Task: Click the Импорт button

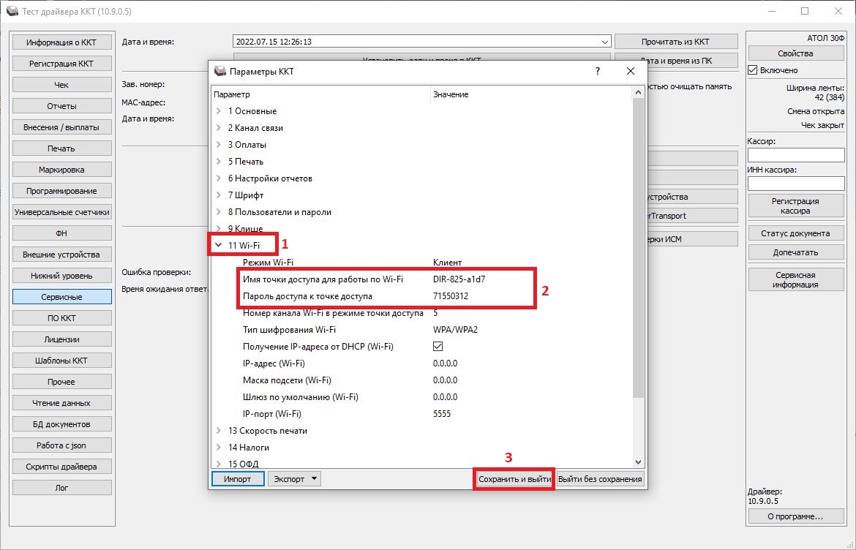Action: click(237, 479)
